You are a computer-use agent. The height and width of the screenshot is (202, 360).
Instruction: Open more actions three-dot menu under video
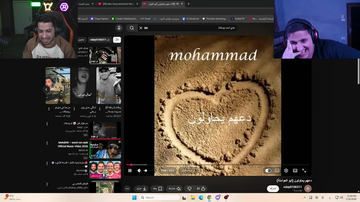(x=127, y=189)
